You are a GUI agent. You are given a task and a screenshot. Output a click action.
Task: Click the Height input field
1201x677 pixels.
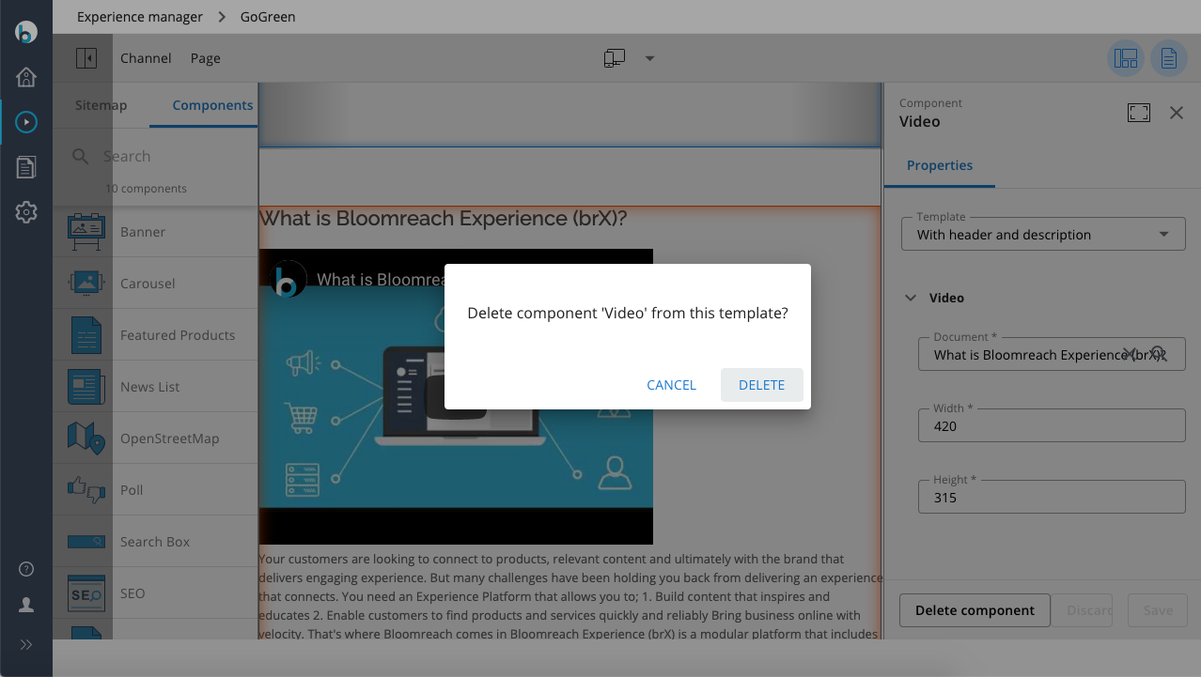point(1052,498)
